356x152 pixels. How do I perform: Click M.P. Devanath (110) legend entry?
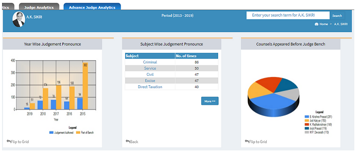coord(317,132)
